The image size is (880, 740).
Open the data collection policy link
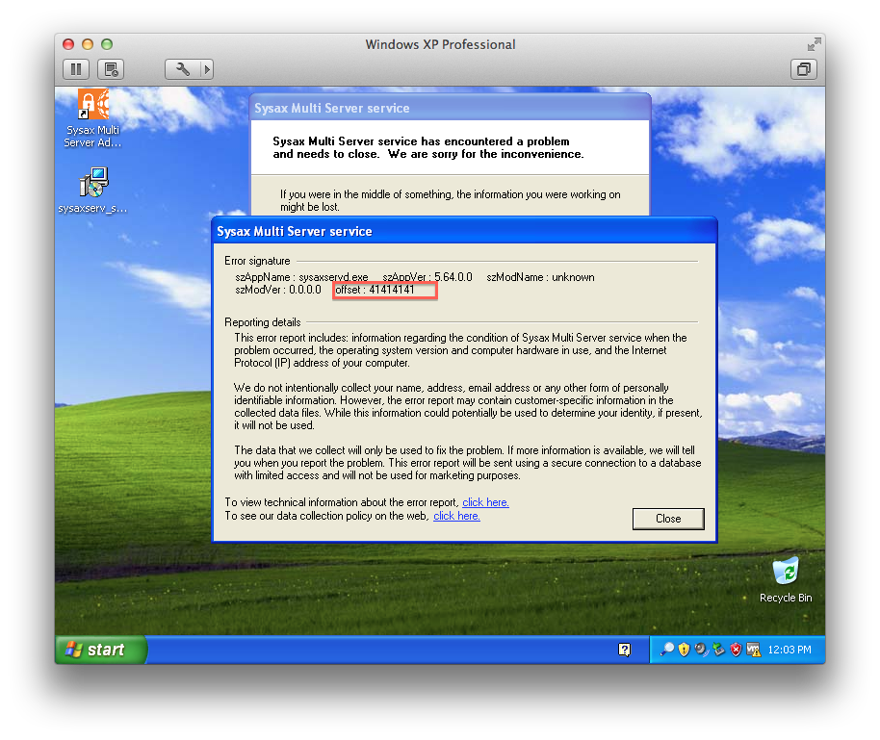coord(456,516)
